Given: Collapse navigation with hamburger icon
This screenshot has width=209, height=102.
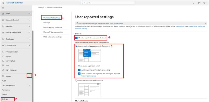Looking at the screenshot, I should pyautogui.click(x=3, y=8).
